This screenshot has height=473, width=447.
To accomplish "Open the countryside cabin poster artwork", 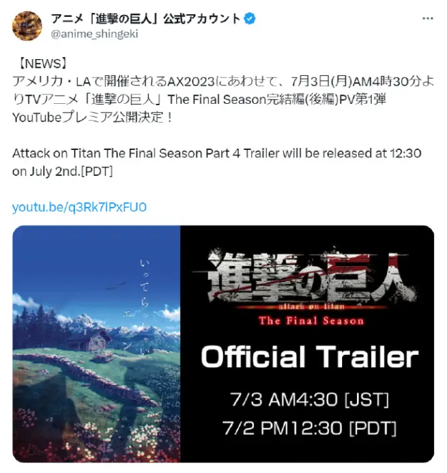I will point(96,343).
